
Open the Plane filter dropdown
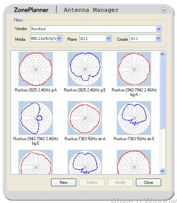point(108,39)
